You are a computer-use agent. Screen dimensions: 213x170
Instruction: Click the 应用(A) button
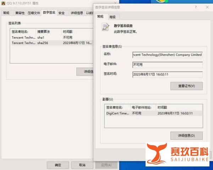[x=106, y=165]
